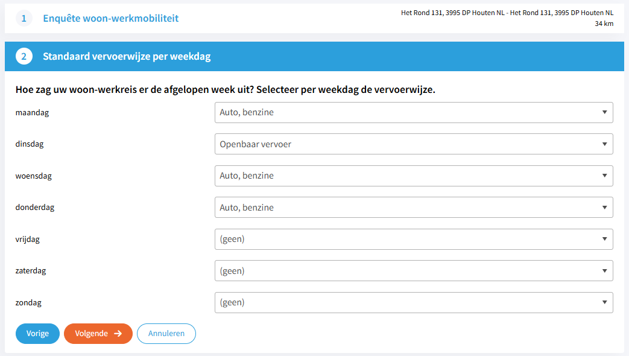Cancel the survey with Annuleren

point(166,334)
